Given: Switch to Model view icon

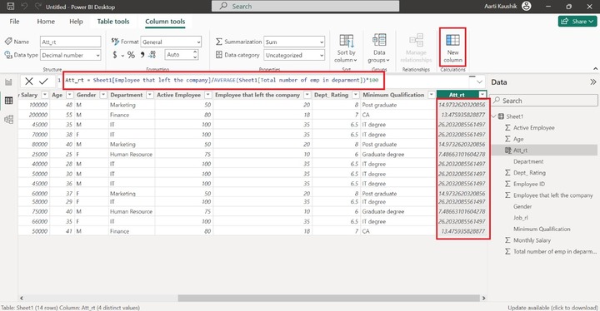Looking at the screenshot, I should pos(8,119).
